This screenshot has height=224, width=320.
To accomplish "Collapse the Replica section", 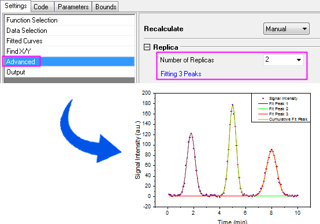I will point(147,47).
